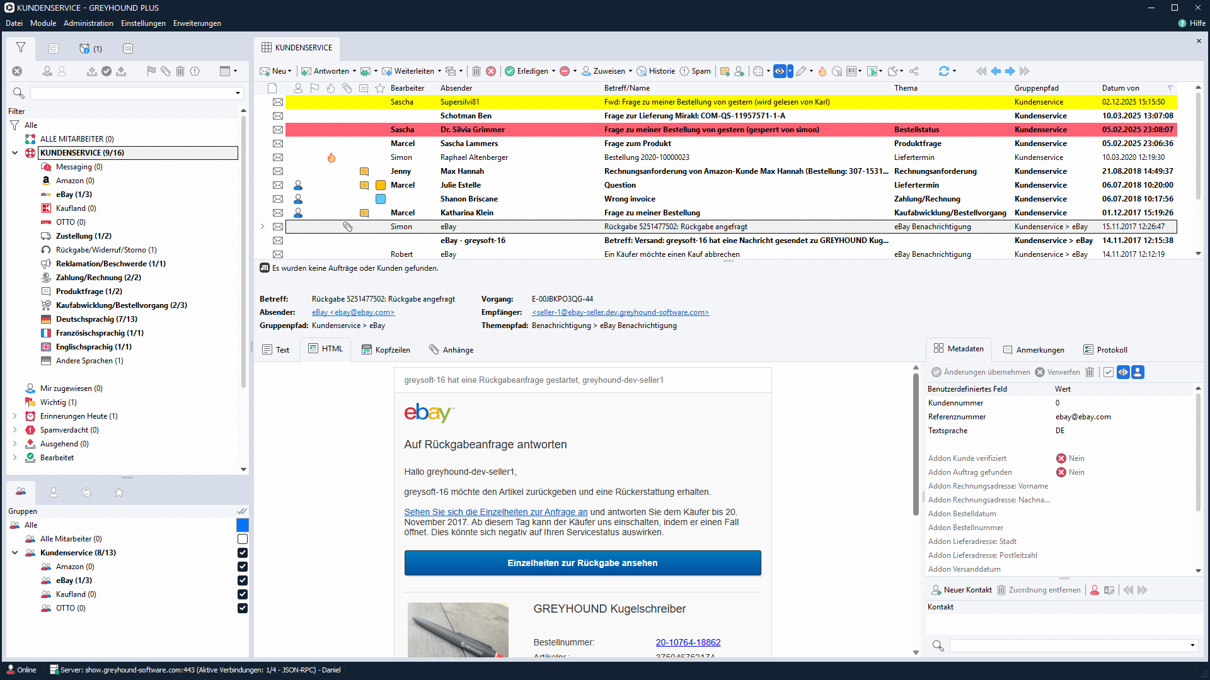
Task: Click the share icon in toolbar
Action: click(x=914, y=71)
